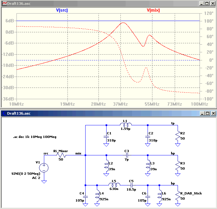217x209 pixels.
Task: Select capacitor C4 symbol
Action: pos(85,197)
